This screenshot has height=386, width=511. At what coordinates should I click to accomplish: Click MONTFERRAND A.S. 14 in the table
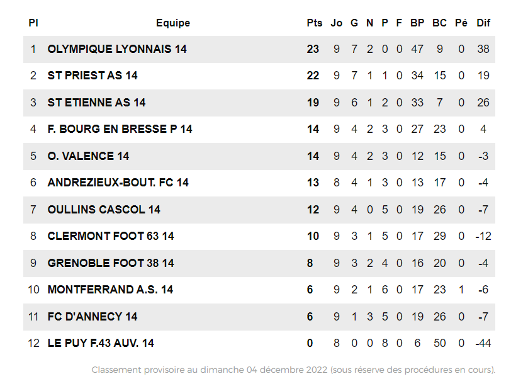click(x=110, y=290)
